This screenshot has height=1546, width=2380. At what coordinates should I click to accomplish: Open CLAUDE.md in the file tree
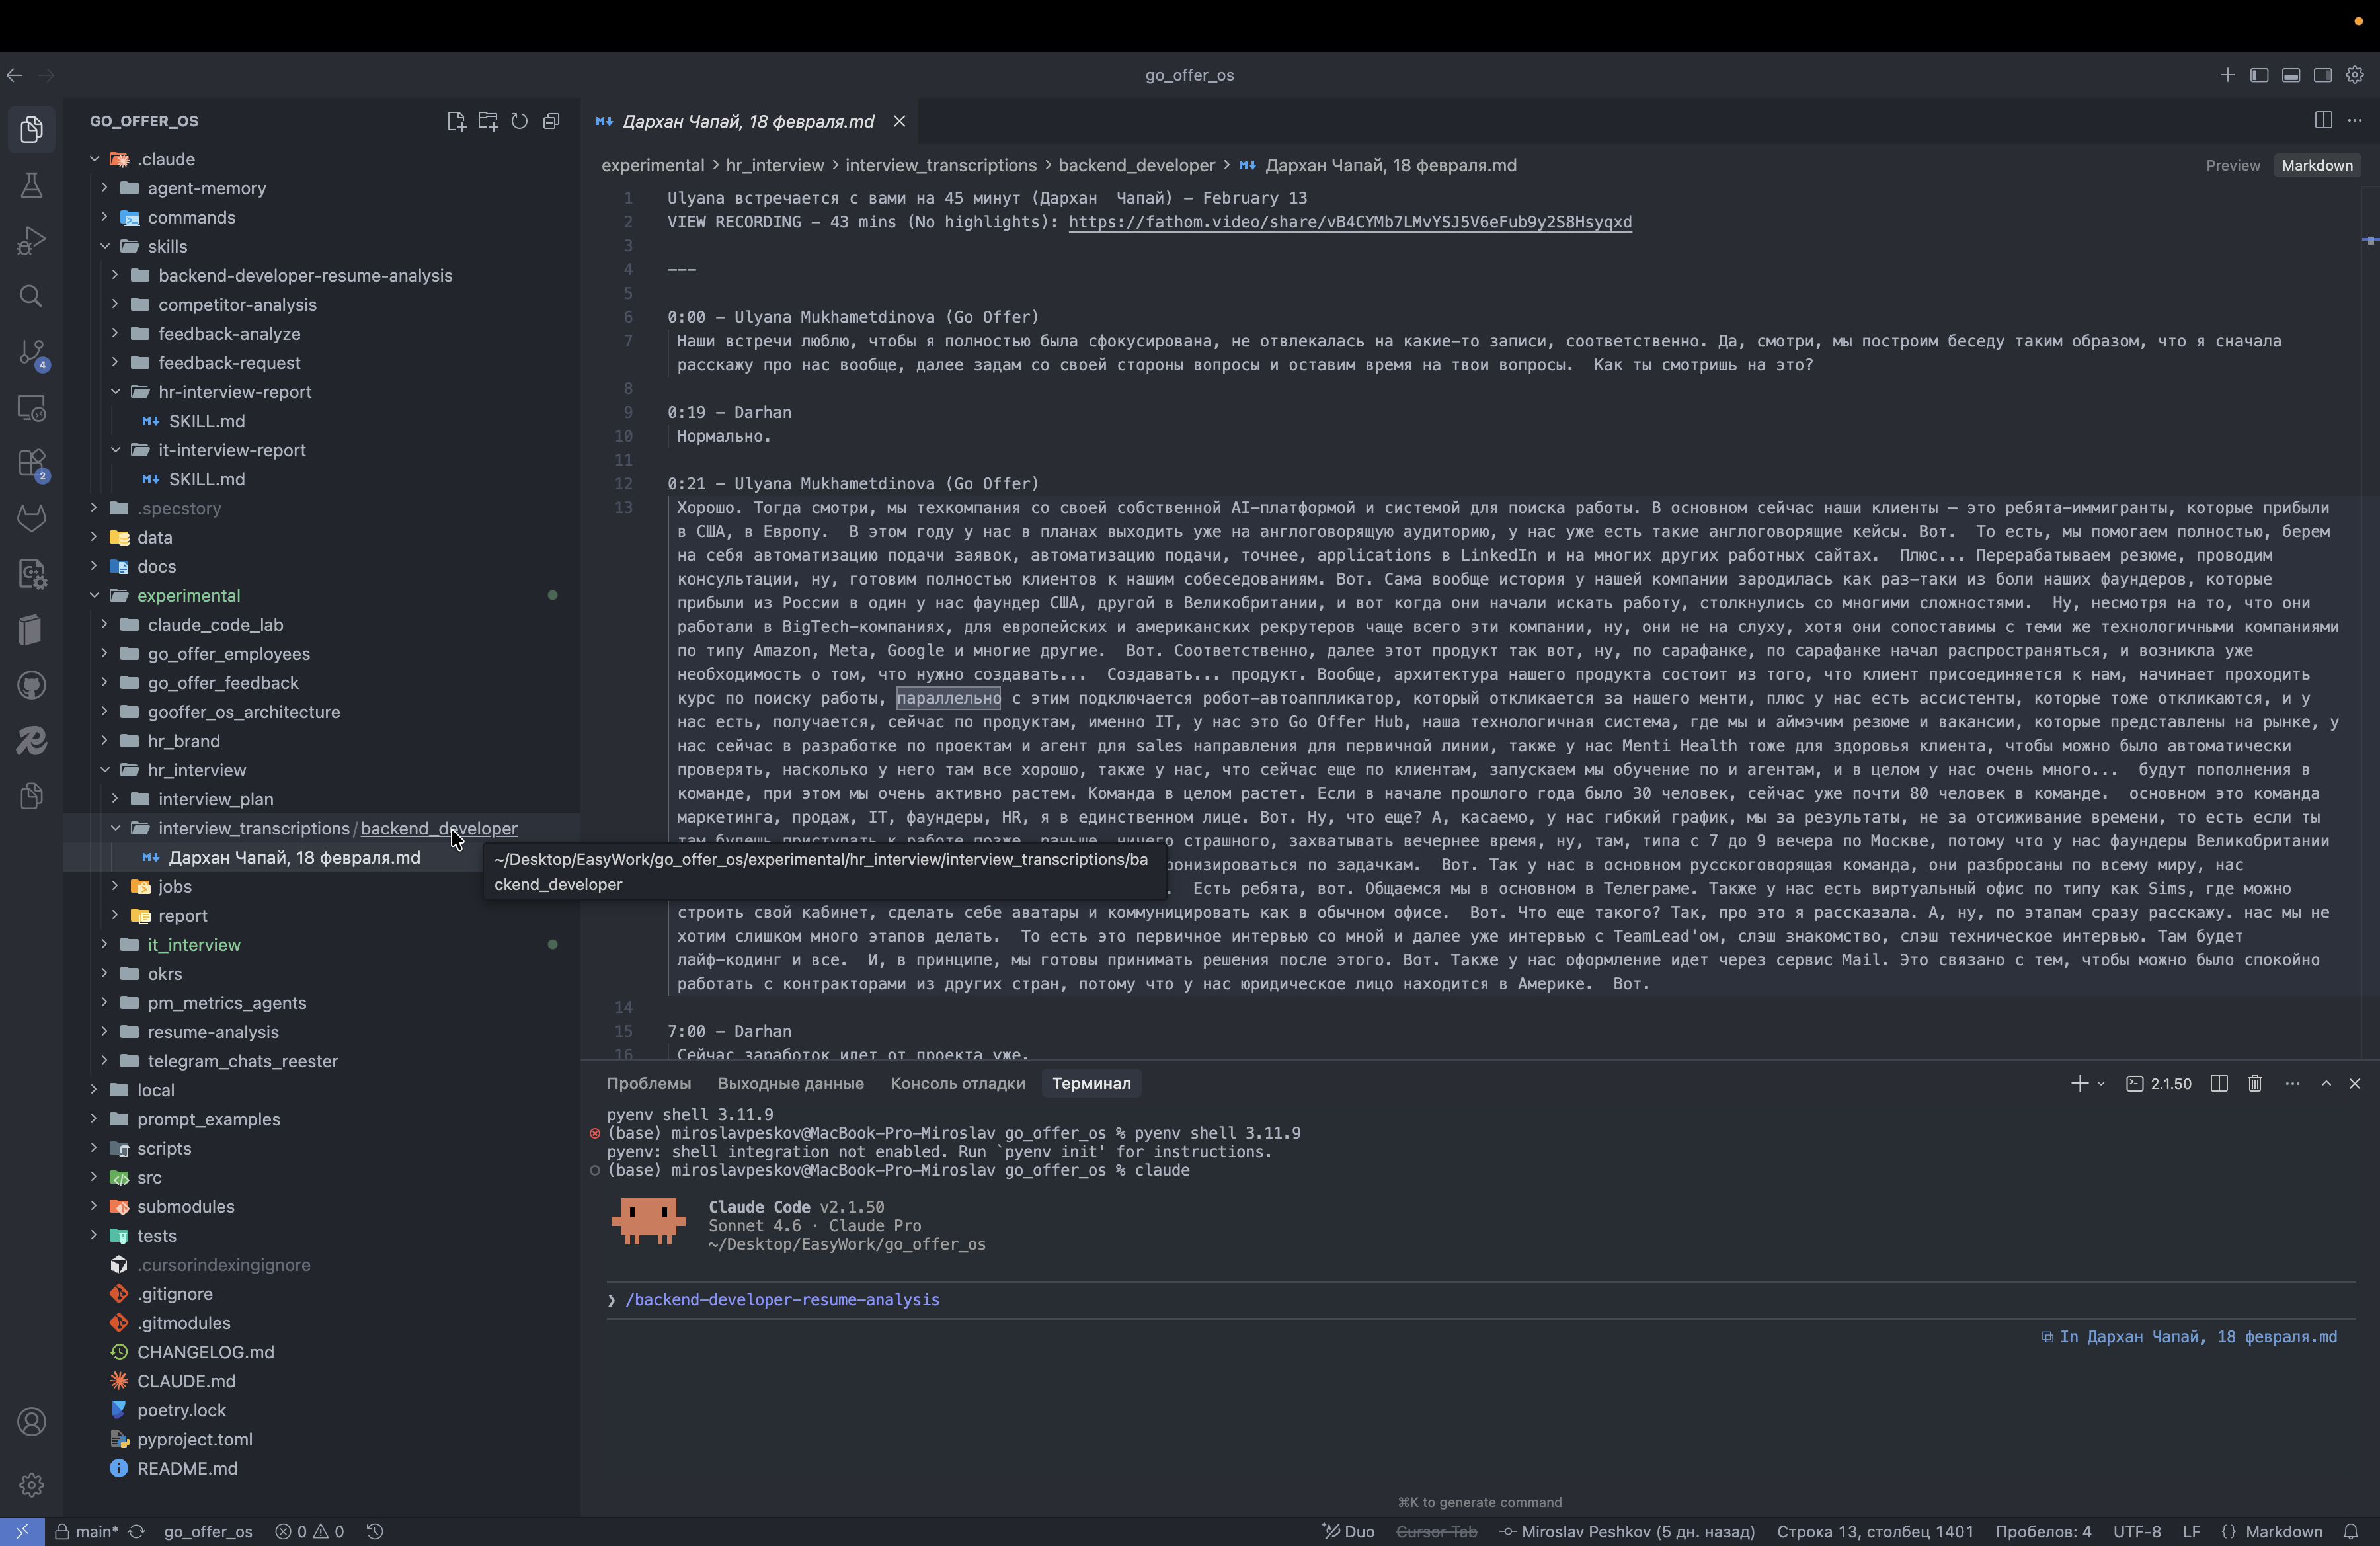click(186, 1380)
